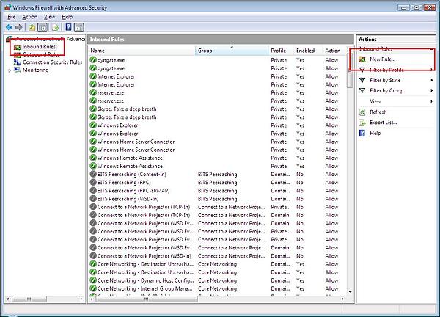This screenshot has height=317, width=440.
Task: Go up one level with the folder toolbar icon
Action: (32, 27)
